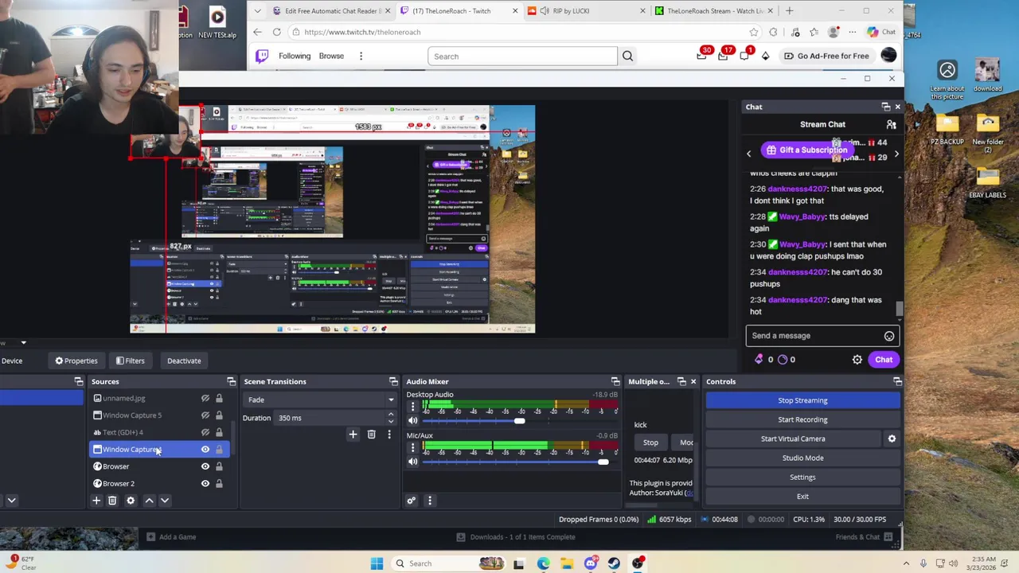
Task: Open scenes move-down chevron at panel bottom
Action: click(x=12, y=501)
